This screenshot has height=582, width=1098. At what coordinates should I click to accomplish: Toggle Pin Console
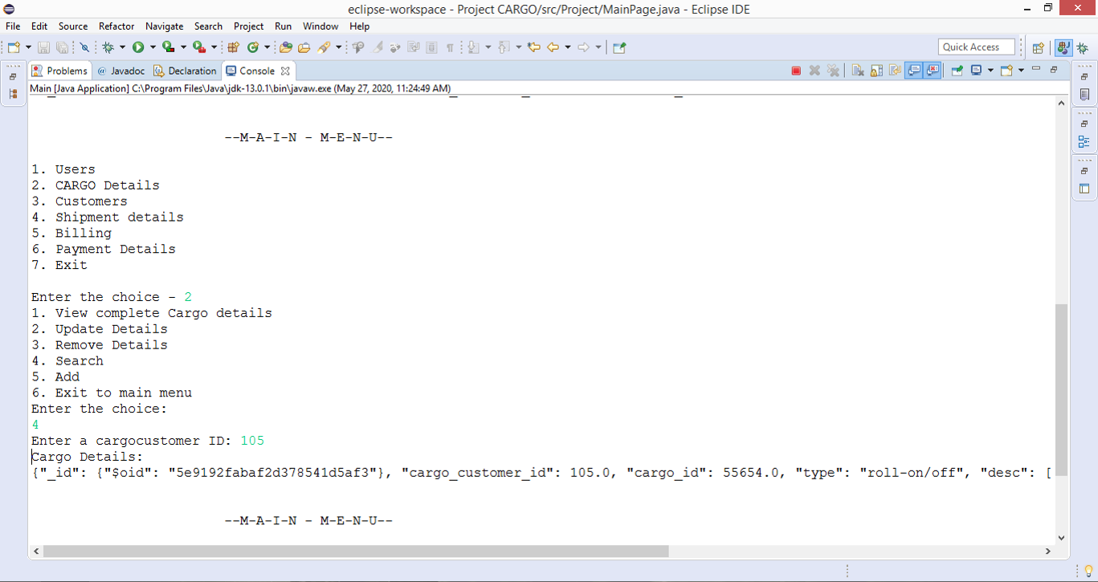point(957,71)
